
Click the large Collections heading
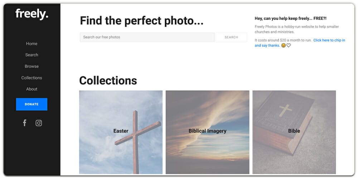tap(108, 81)
